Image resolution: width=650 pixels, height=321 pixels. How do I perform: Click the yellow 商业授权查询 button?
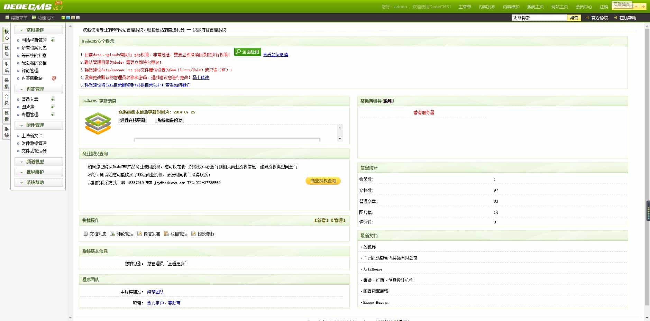(323, 181)
